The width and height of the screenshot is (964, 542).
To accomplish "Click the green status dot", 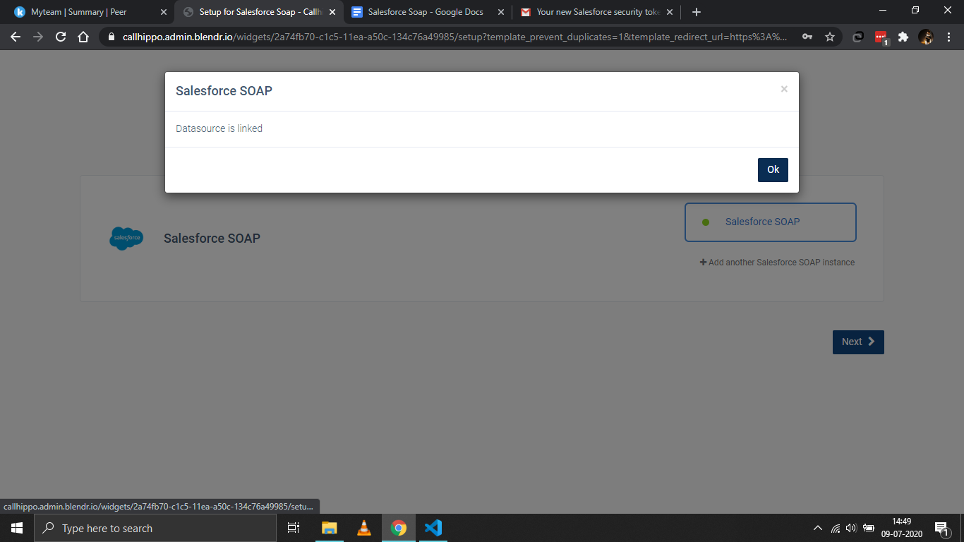I will point(705,222).
